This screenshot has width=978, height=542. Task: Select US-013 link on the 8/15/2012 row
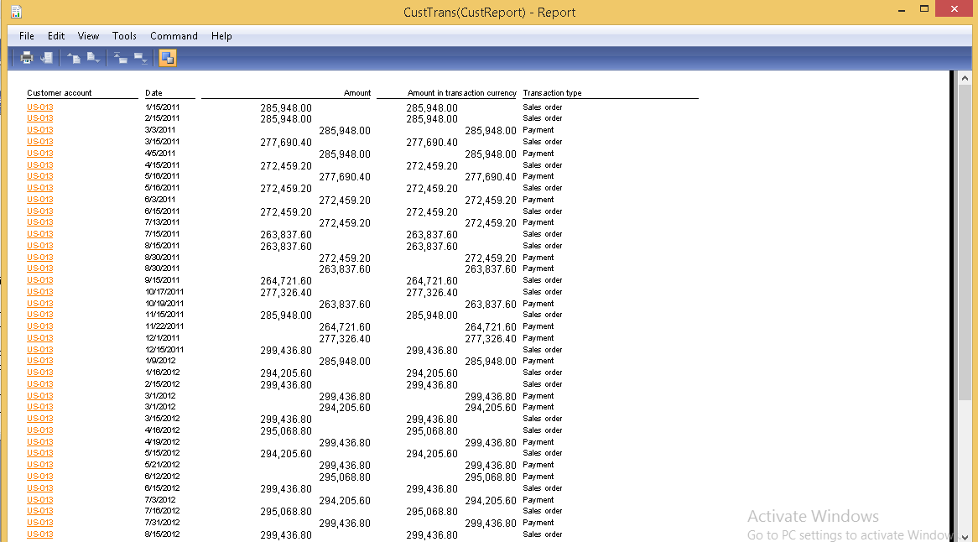[39, 534]
